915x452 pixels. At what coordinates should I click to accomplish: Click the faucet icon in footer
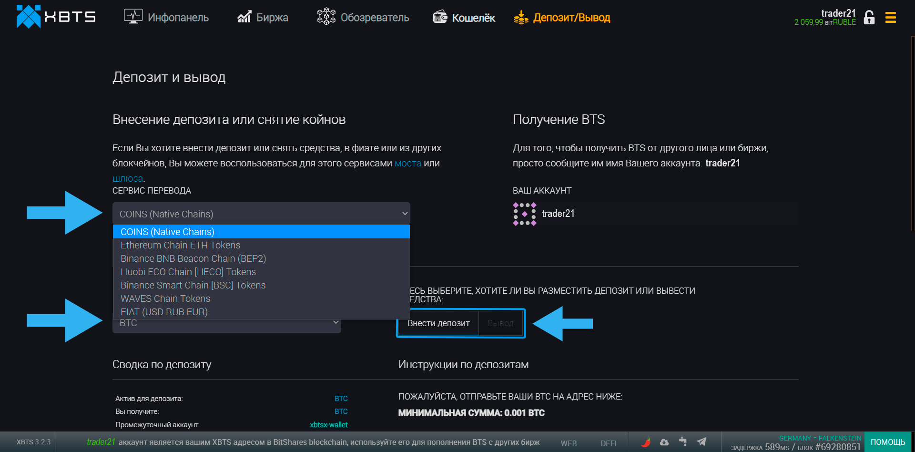(683, 442)
